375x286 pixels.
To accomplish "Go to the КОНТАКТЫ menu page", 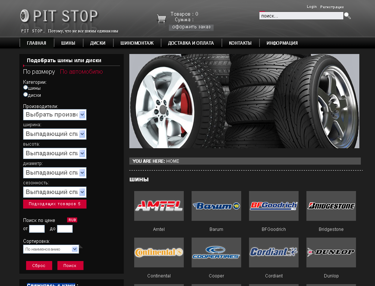I will point(240,43).
